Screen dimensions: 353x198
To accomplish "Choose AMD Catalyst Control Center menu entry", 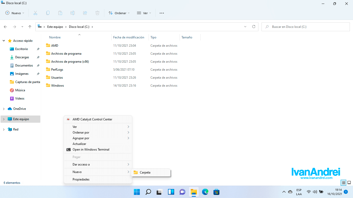I will click(98, 119).
